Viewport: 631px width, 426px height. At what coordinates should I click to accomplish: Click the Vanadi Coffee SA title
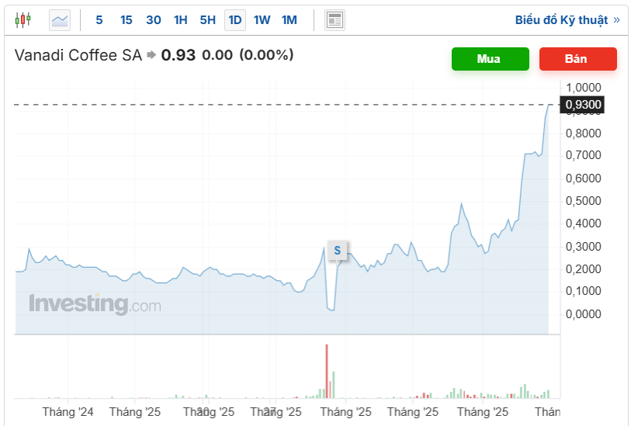(x=78, y=55)
